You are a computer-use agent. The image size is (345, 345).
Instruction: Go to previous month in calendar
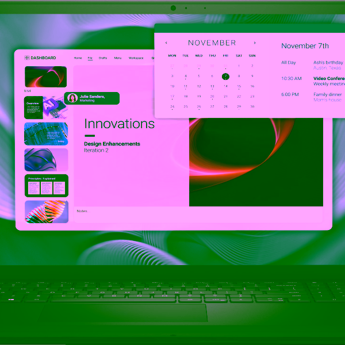click(166, 43)
